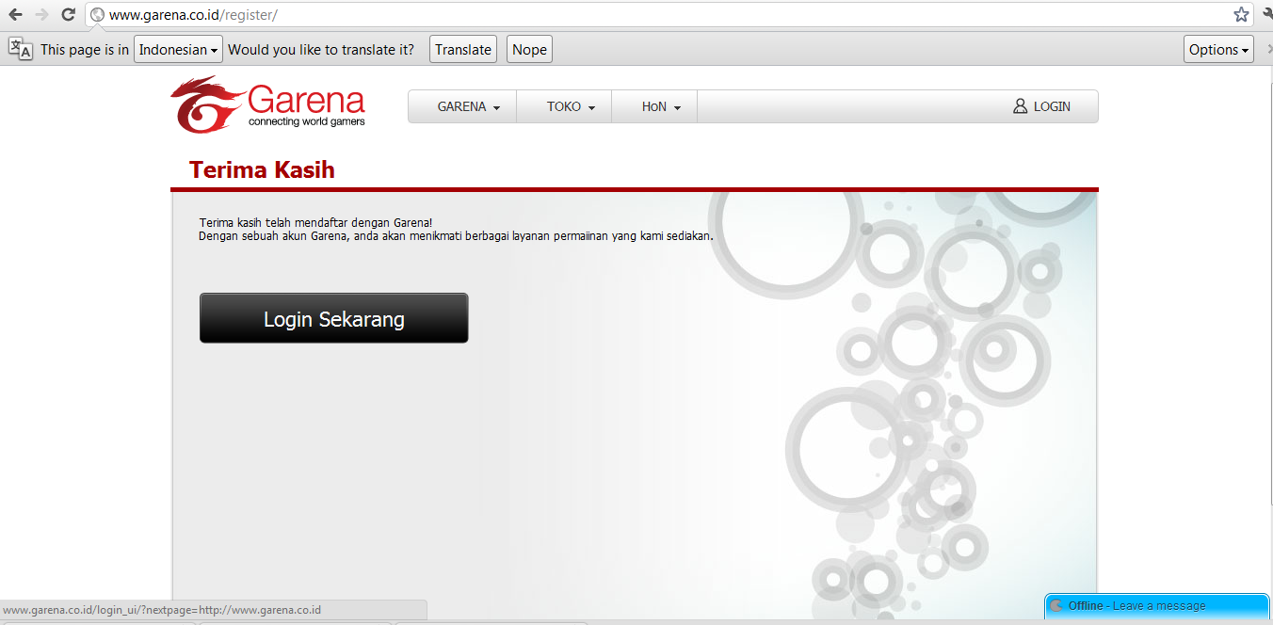Dismiss translation with the Nope button
Screen dimensions: 1273x625
529,50
